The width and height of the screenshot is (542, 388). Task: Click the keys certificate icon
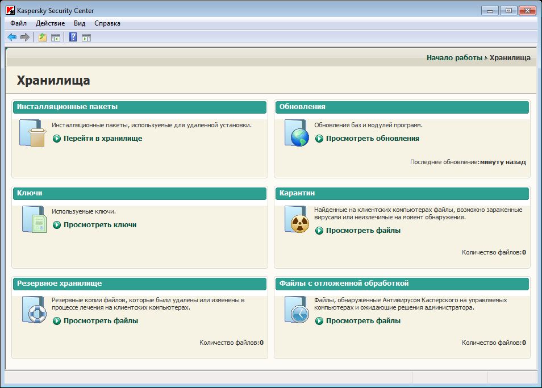click(x=34, y=219)
